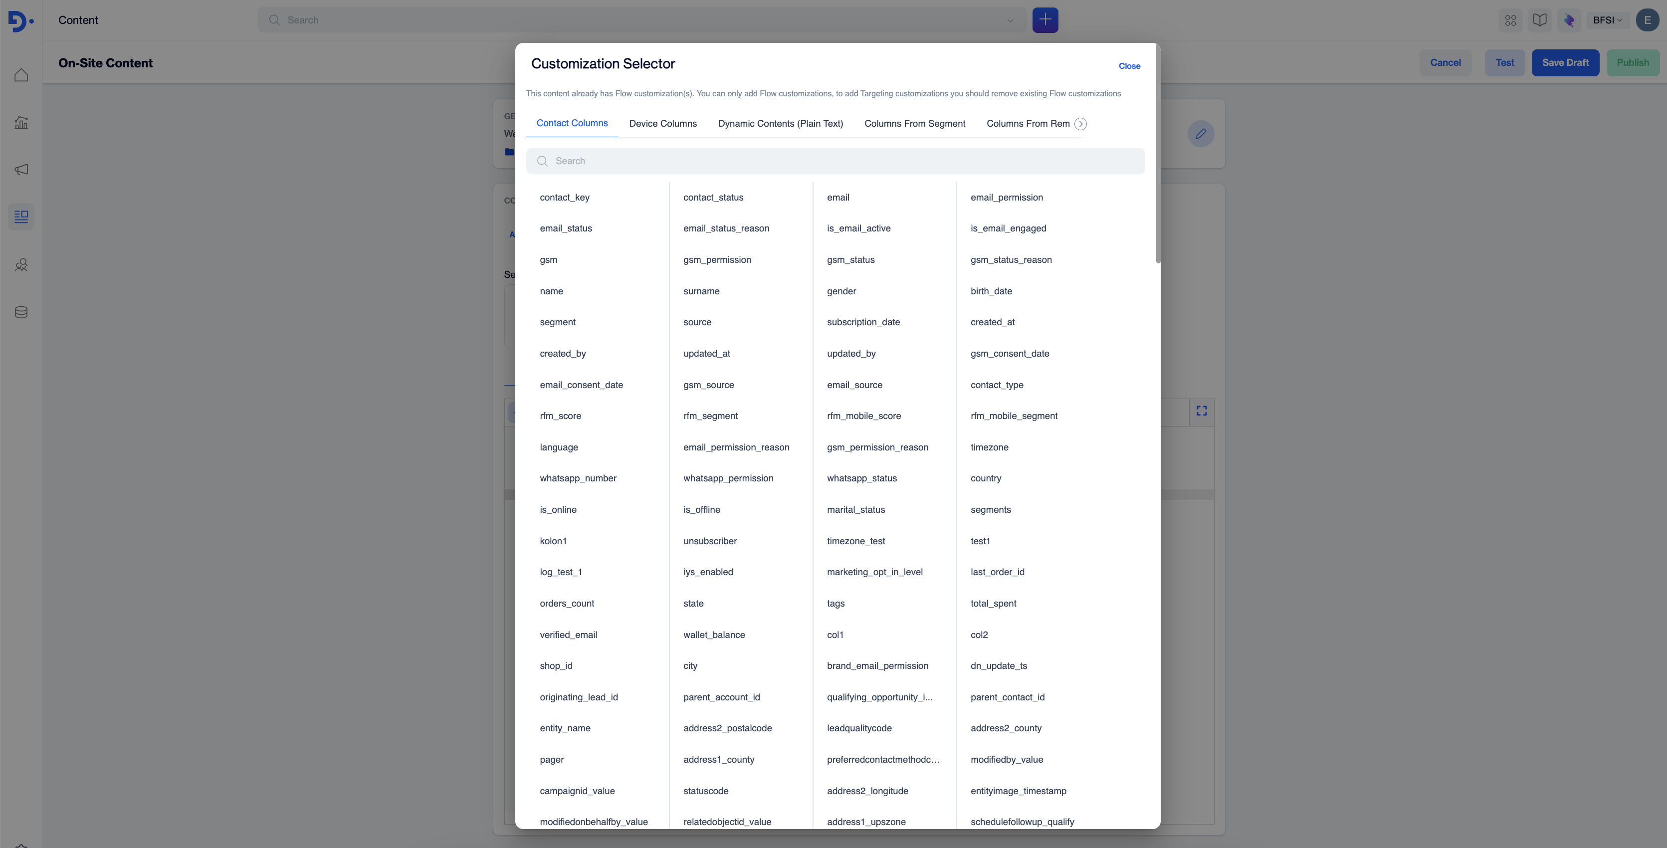This screenshot has height=848, width=1667.
Task: Select the birth_date column
Action: [991, 291]
